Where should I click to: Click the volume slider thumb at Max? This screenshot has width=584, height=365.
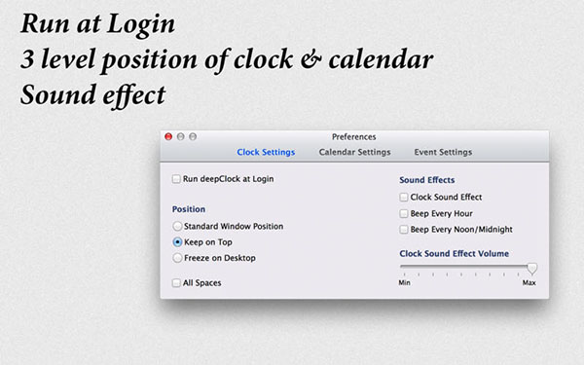click(x=532, y=268)
